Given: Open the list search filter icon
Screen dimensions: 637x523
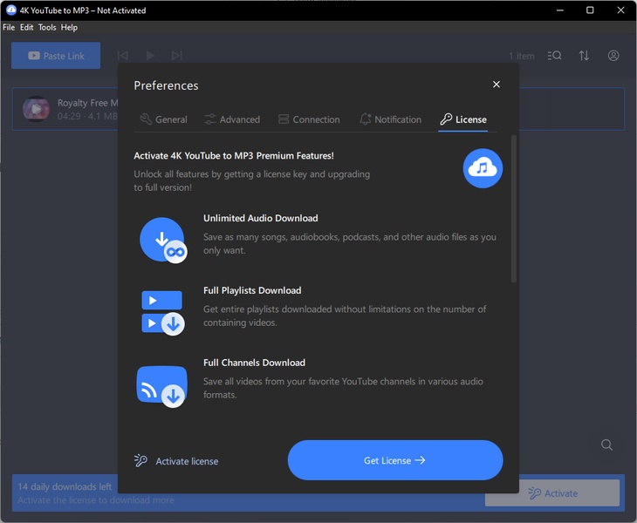Looking at the screenshot, I should pos(554,56).
